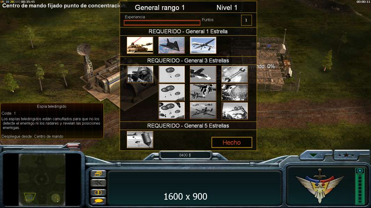Open the options button in the command bar
The image size is (371, 208).
click(x=98, y=174)
